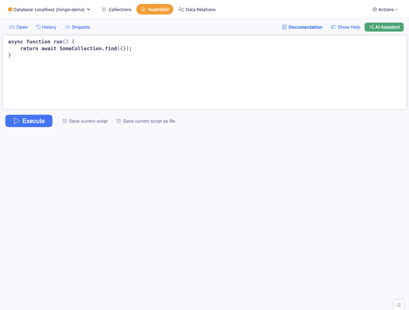Toggle the Show Help panel
The width and height of the screenshot is (409, 310).
pyautogui.click(x=345, y=27)
